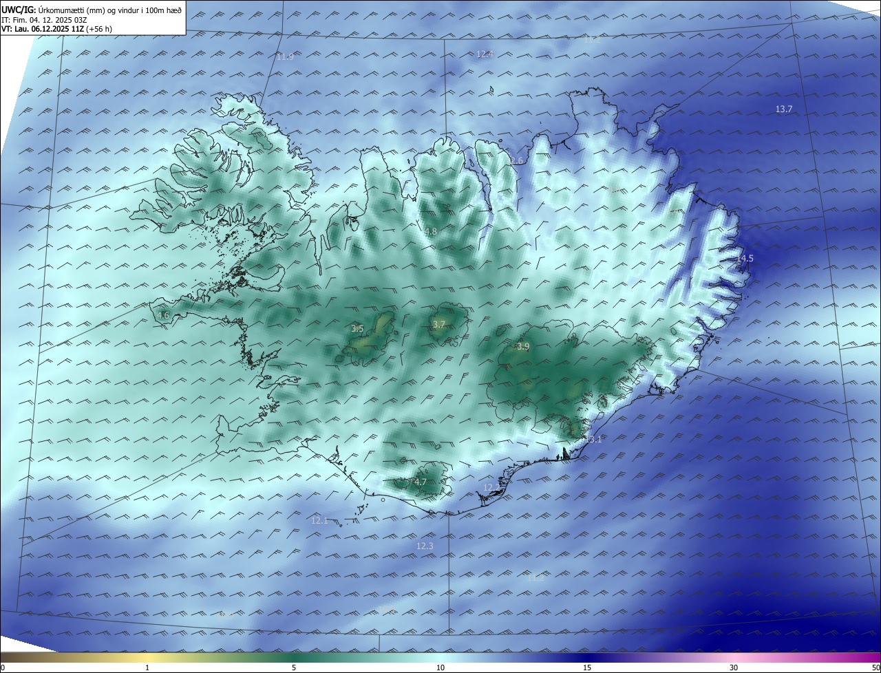Screen dimensions: 881x673
Task: Click the 12.4 value label
Action: (x=485, y=54)
